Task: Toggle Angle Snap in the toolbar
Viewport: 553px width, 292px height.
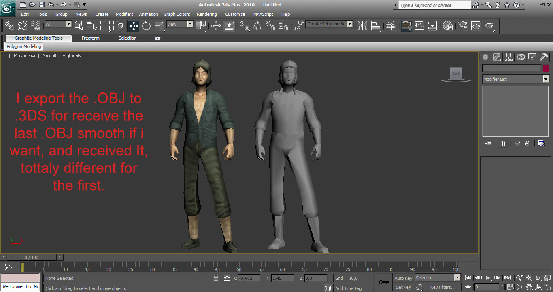Action: (x=257, y=26)
